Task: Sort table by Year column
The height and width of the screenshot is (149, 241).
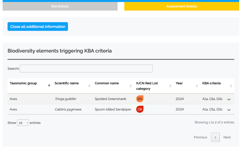Action: 187,86
